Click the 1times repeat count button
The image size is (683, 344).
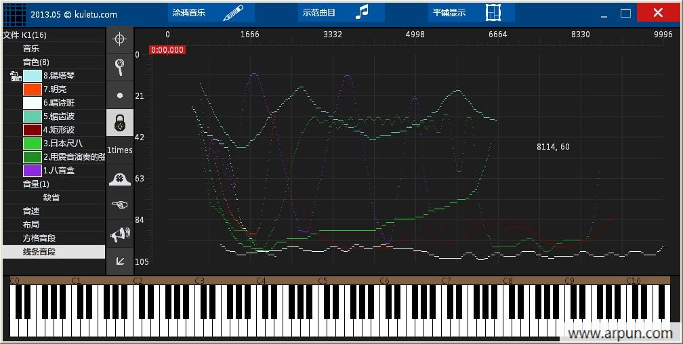[120, 150]
